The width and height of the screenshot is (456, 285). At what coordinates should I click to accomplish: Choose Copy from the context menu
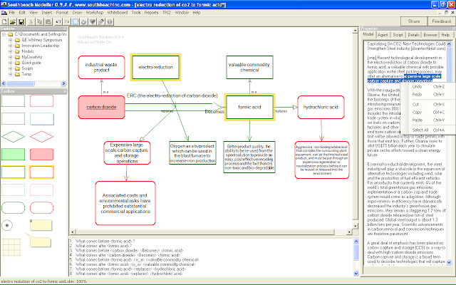[428, 113]
